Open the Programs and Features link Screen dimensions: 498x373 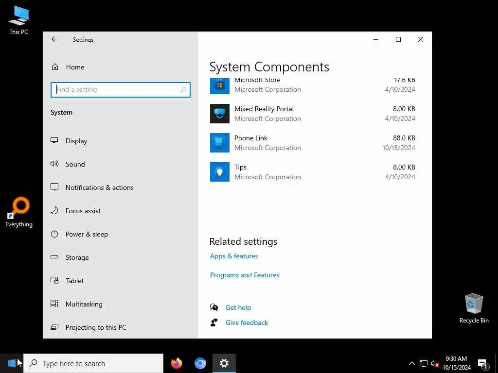[245, 275]
